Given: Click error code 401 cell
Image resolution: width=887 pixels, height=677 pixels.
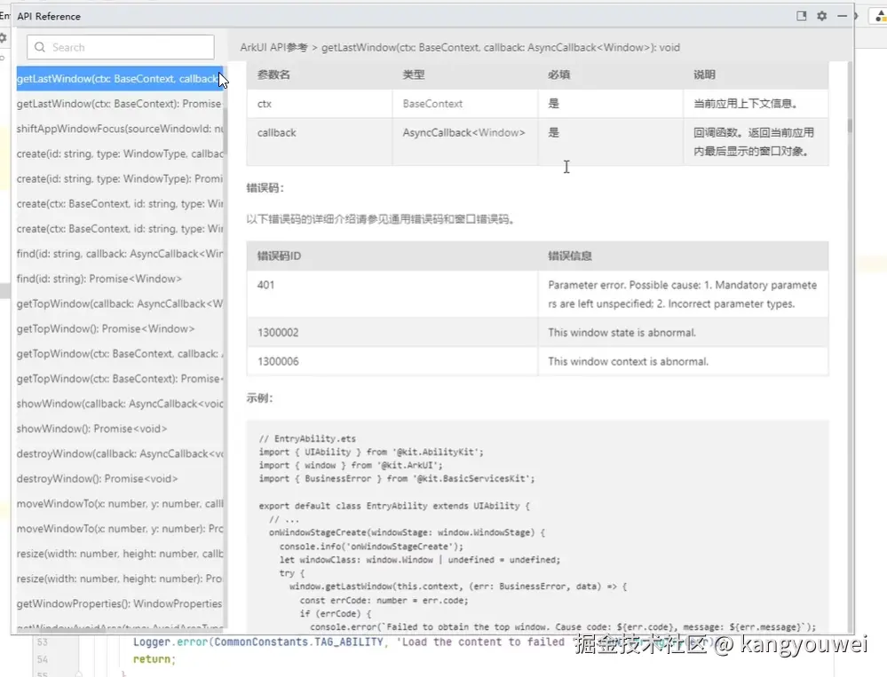Looking at the screenshot, I should [x=392, y=294].
